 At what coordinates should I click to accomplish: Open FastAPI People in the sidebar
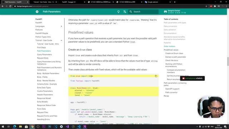click(x=42, y=33)
